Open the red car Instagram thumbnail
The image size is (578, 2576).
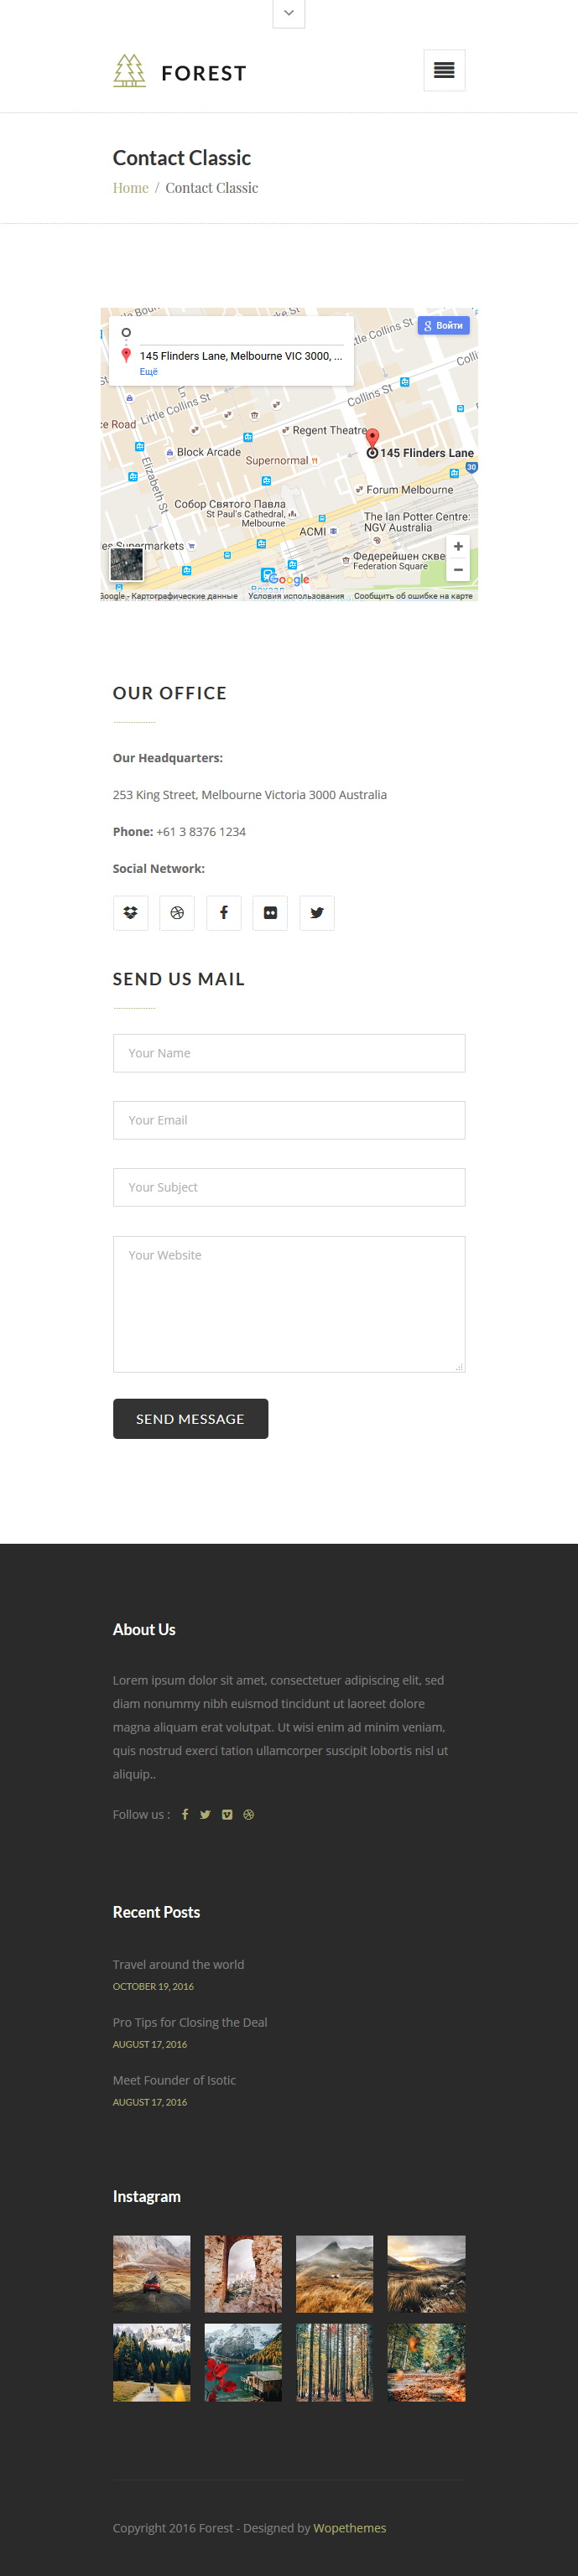click(151, 2273)
